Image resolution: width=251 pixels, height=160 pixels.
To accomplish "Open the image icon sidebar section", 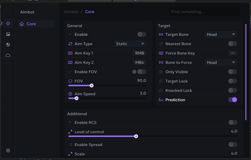I will pos(8,34).
